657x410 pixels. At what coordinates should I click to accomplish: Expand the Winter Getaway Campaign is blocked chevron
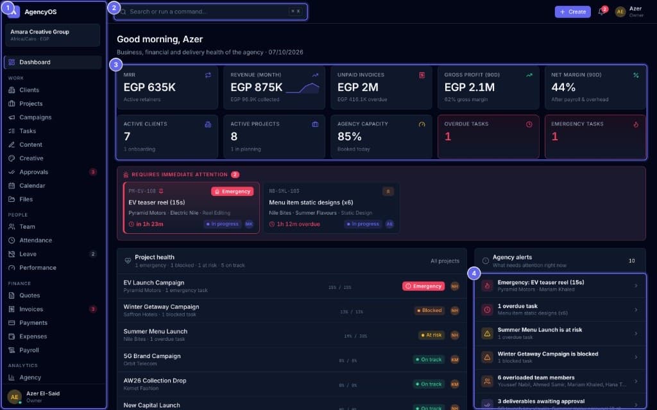click(636, 357)
